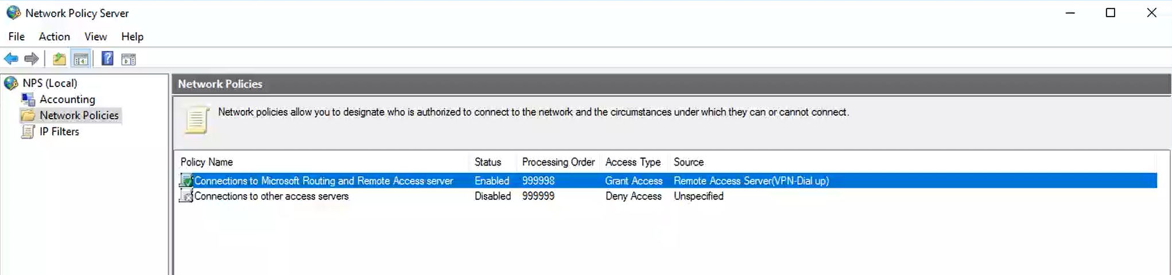Select the Network Policies folder icon
Image resolution: width=1172 pixels, height=275 pixels.
click(x=28, y=115)
